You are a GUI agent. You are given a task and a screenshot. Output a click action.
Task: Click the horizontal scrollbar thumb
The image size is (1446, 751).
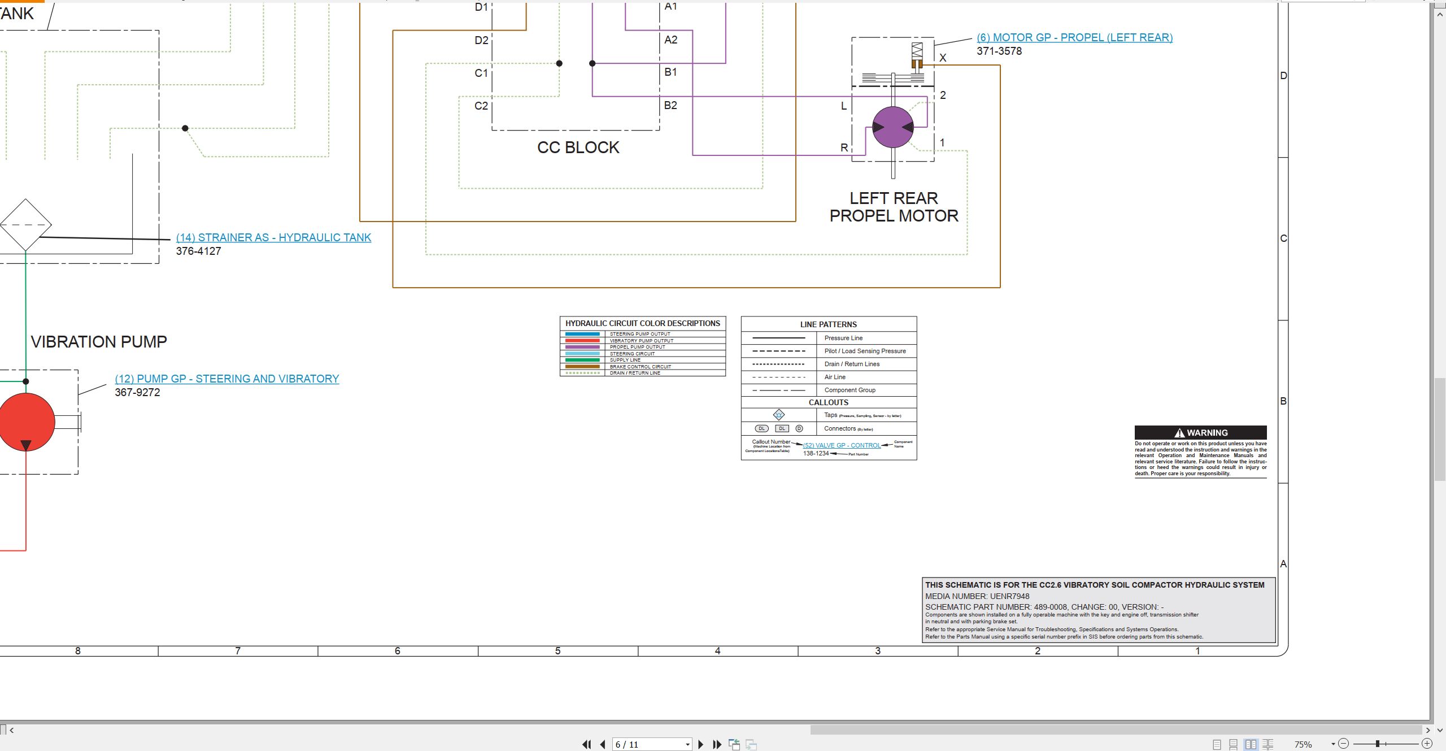click(x=1116, y=730)
